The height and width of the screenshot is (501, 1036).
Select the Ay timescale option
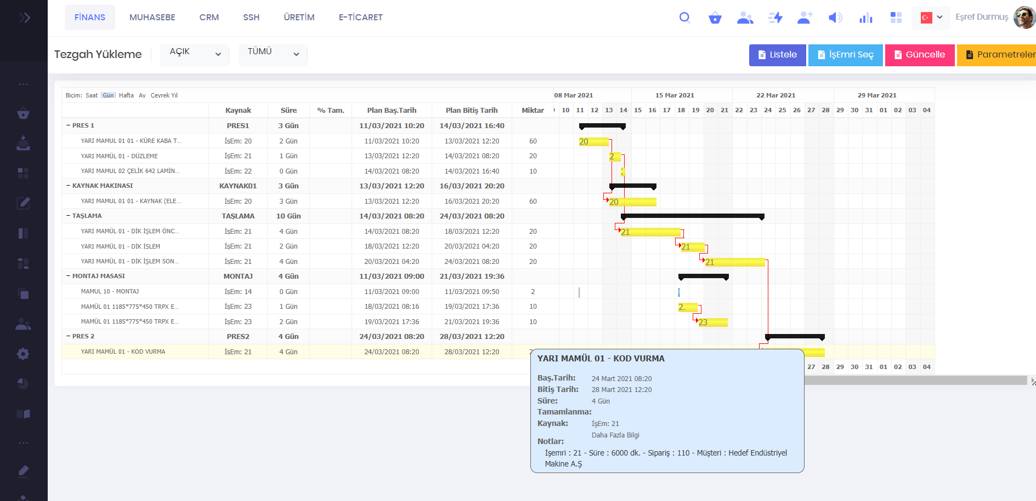pos(142,95)
